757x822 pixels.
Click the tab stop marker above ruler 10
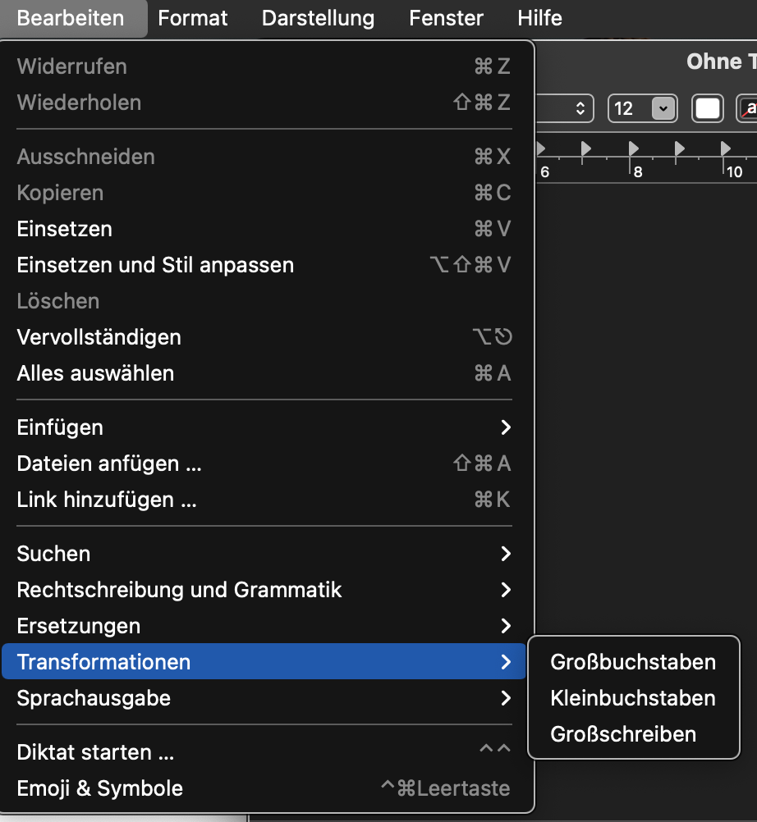(x=726, y=148)
